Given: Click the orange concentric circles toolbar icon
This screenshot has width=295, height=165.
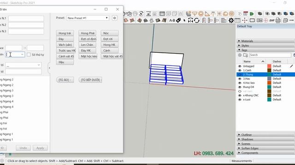Looking at the screenshot, I should [201, 13].
